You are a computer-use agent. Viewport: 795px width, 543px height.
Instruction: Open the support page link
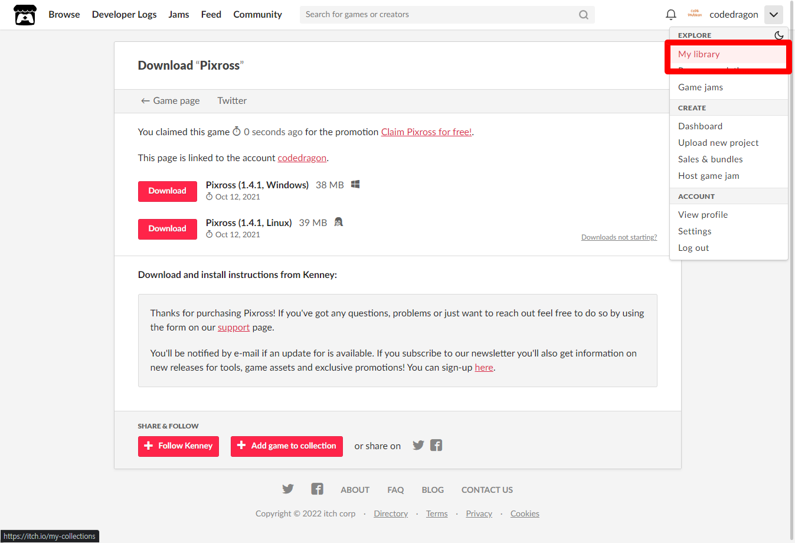(x=234, y=328)
